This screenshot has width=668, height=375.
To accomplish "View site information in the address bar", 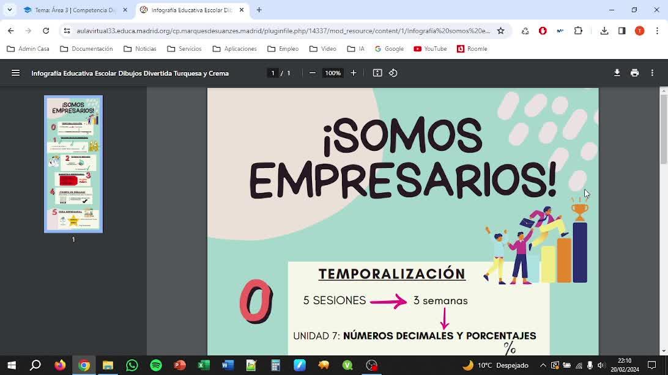I will click(67, 31).
